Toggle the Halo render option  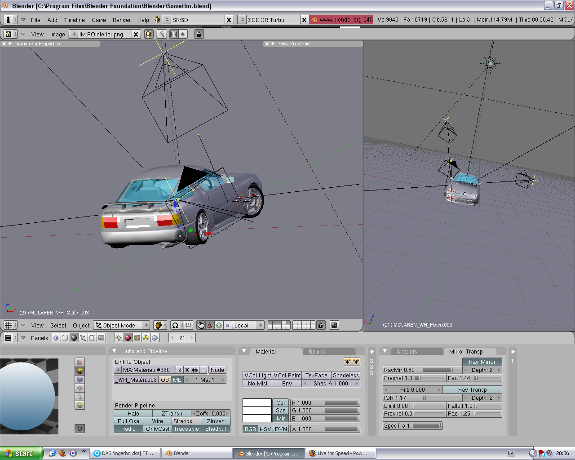tap(133, 414)
